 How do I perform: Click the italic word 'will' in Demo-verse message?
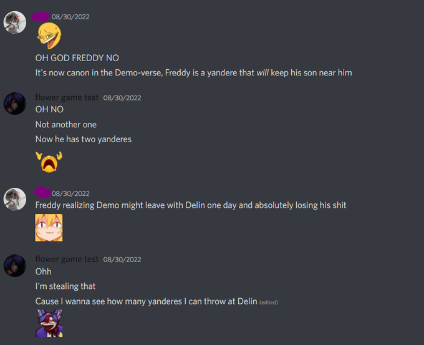(263, 73)
